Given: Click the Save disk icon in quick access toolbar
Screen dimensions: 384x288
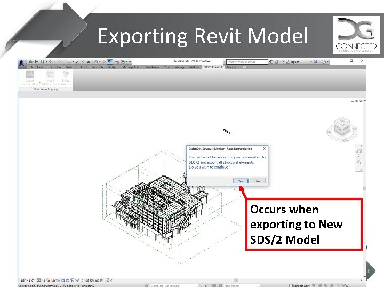Looking at the screenshot, I should pyautogui.click(x=37, y=62).
